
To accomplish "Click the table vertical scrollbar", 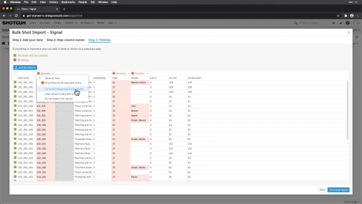I will (x=347, y=110).
